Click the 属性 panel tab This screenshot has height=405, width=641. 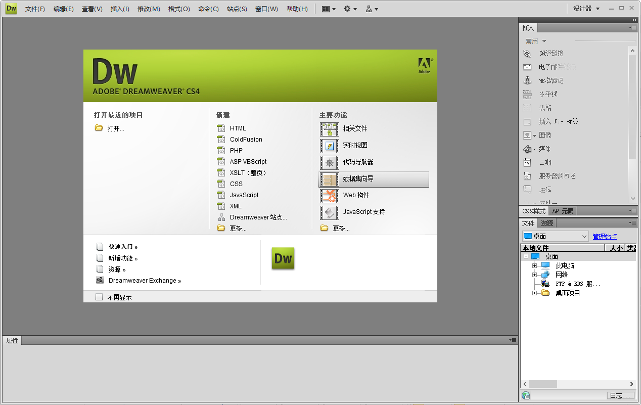pos(12,341)
